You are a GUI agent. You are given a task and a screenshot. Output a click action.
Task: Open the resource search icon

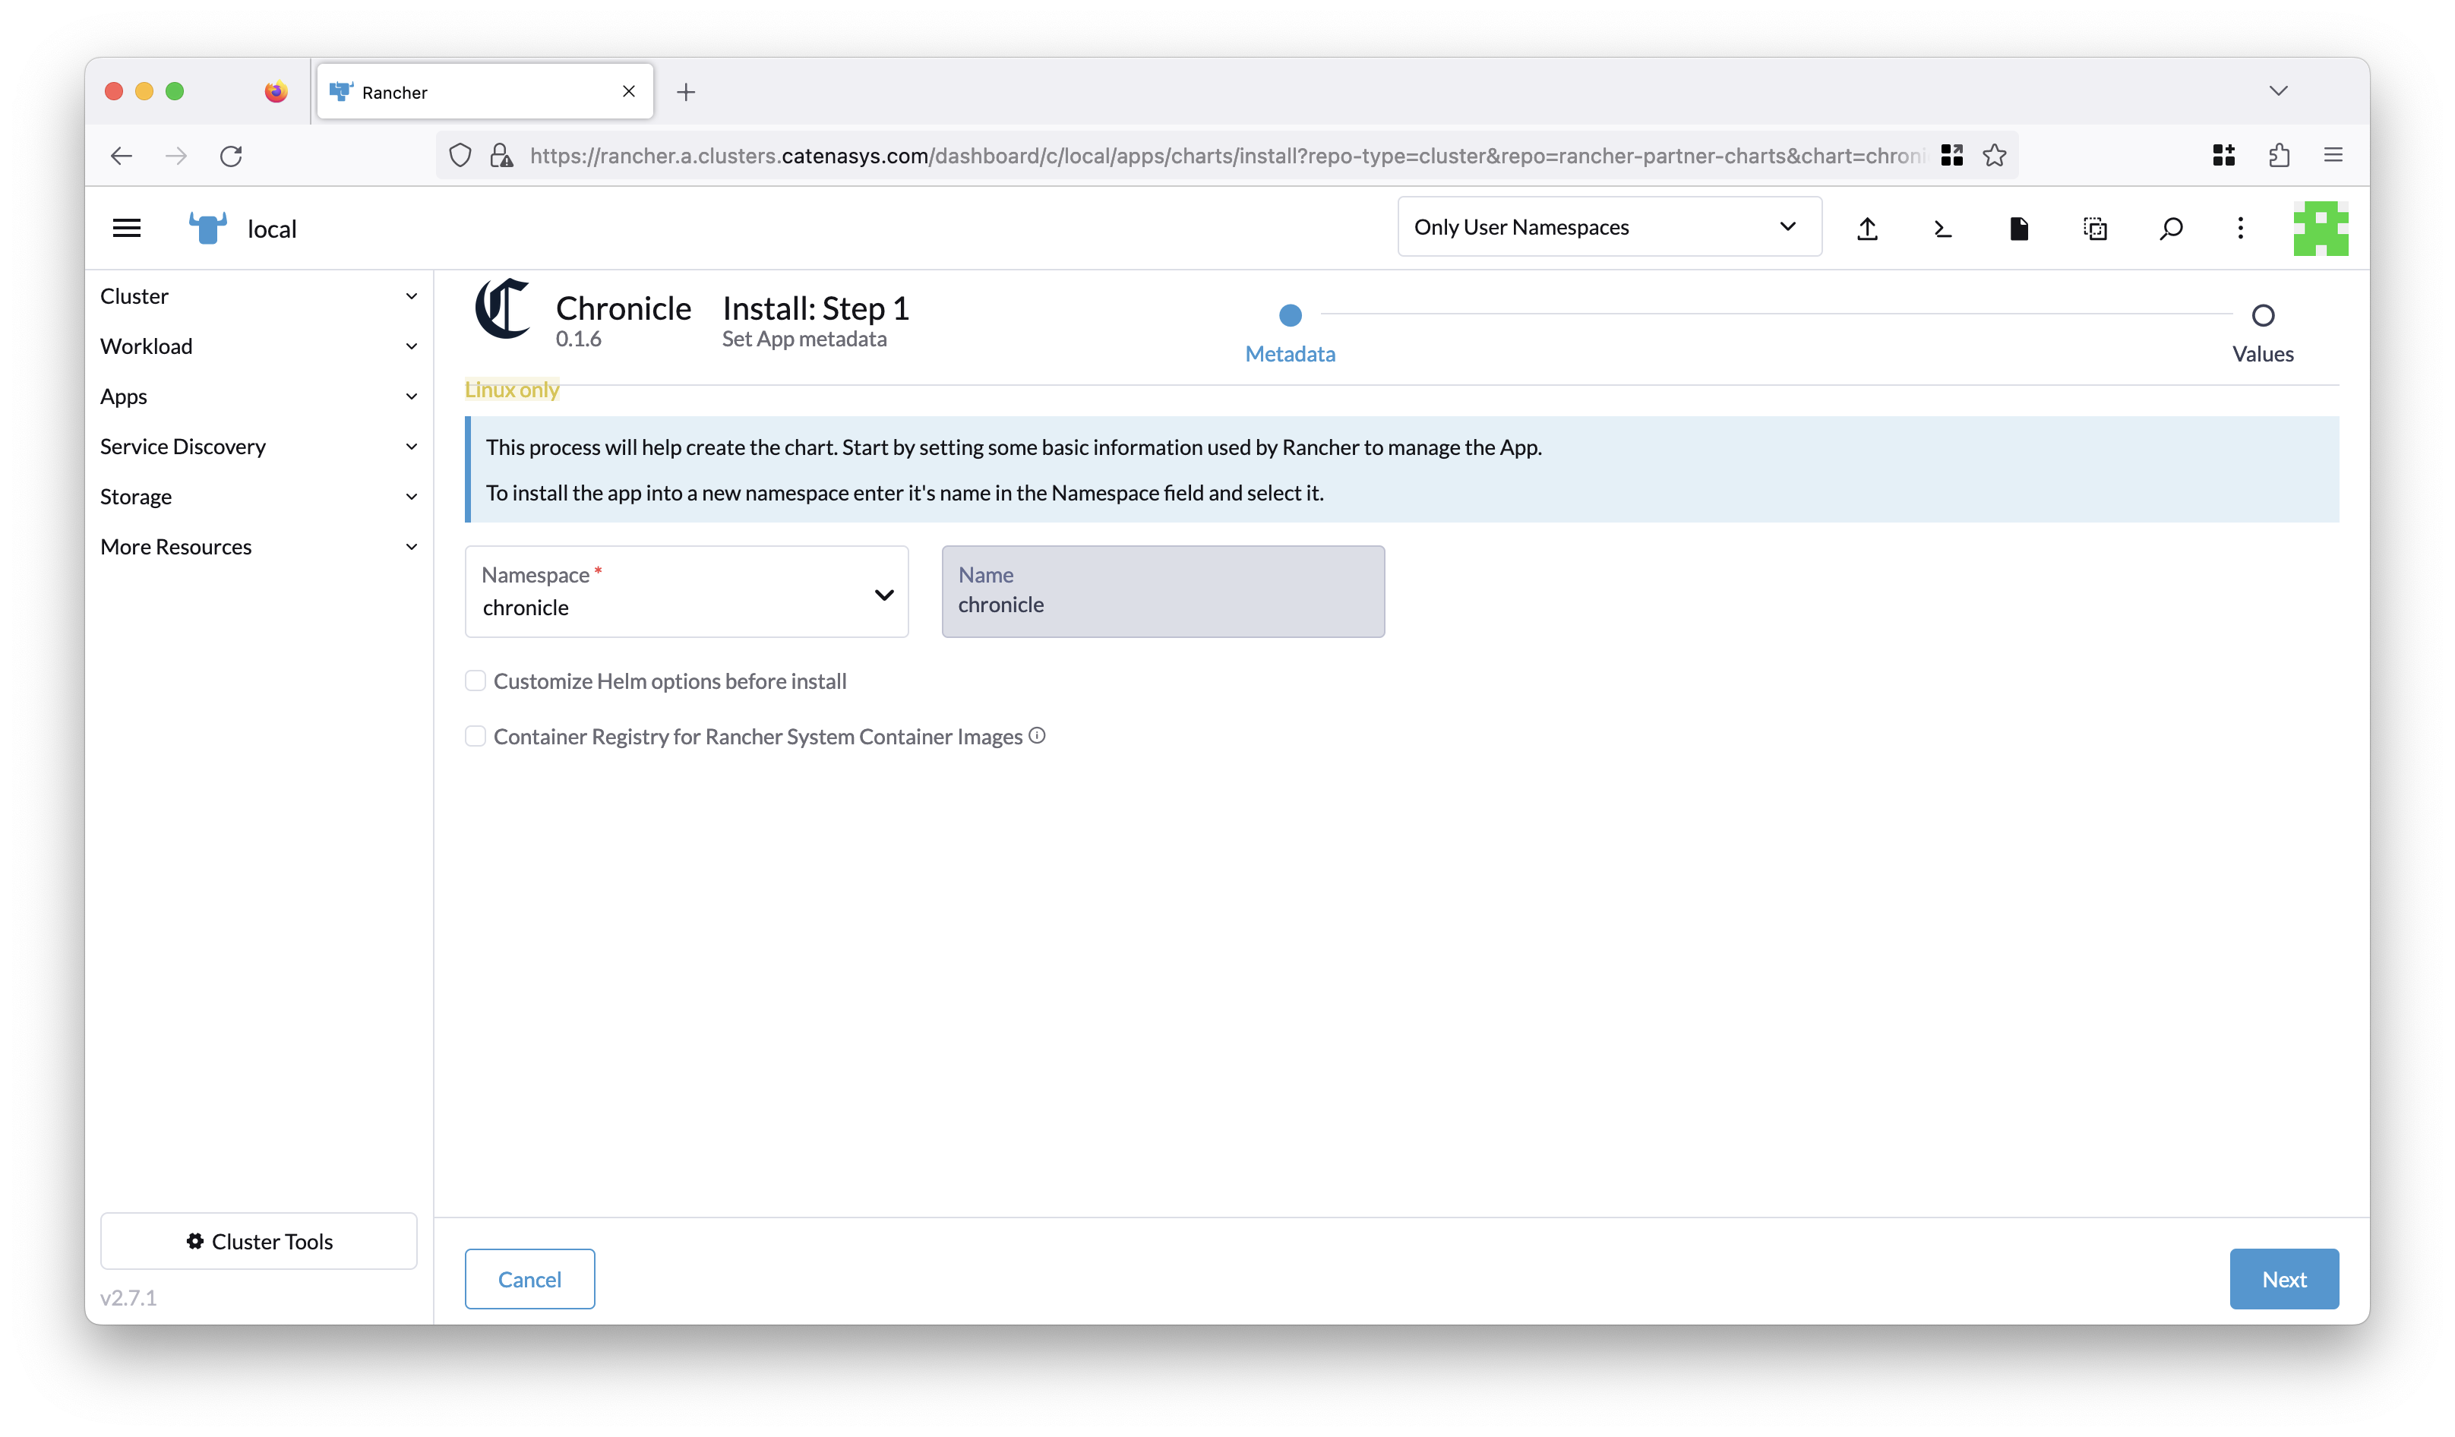pos(2170,228)
